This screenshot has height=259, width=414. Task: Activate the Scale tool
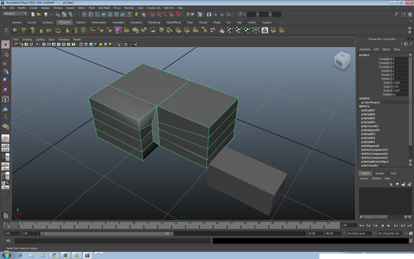click(x=6, y=90)
